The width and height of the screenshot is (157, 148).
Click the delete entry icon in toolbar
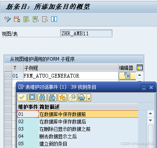(17, 19)
